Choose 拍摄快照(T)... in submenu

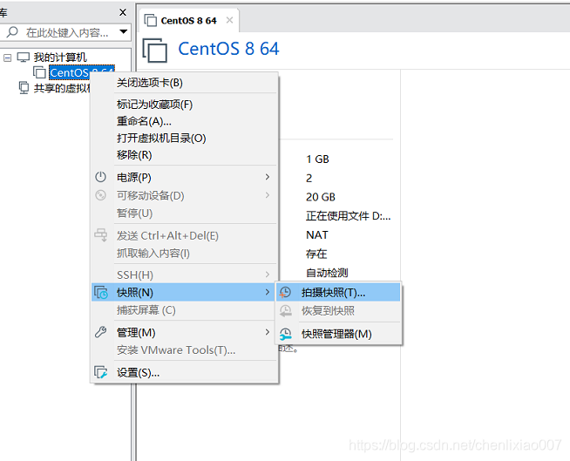339,293
